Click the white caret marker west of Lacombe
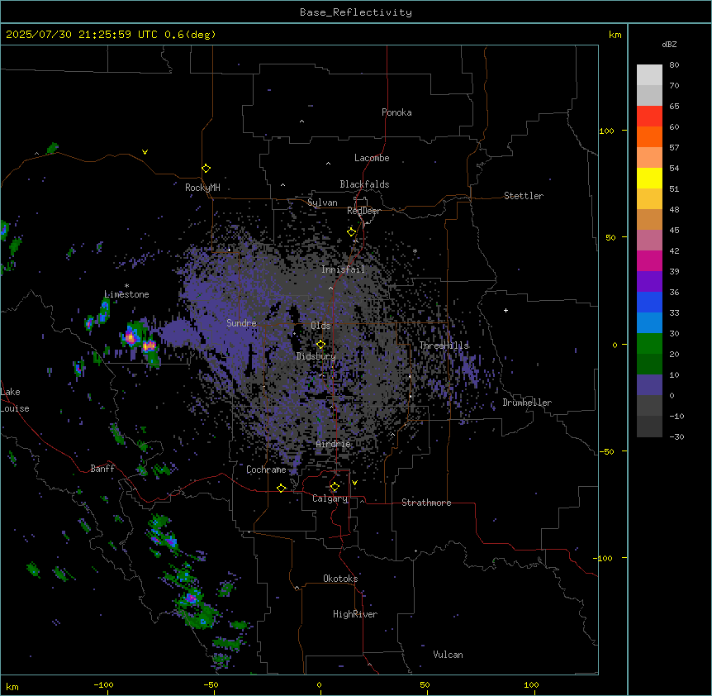This screenshot has height=696, width=712. click(x=328, y=164)
